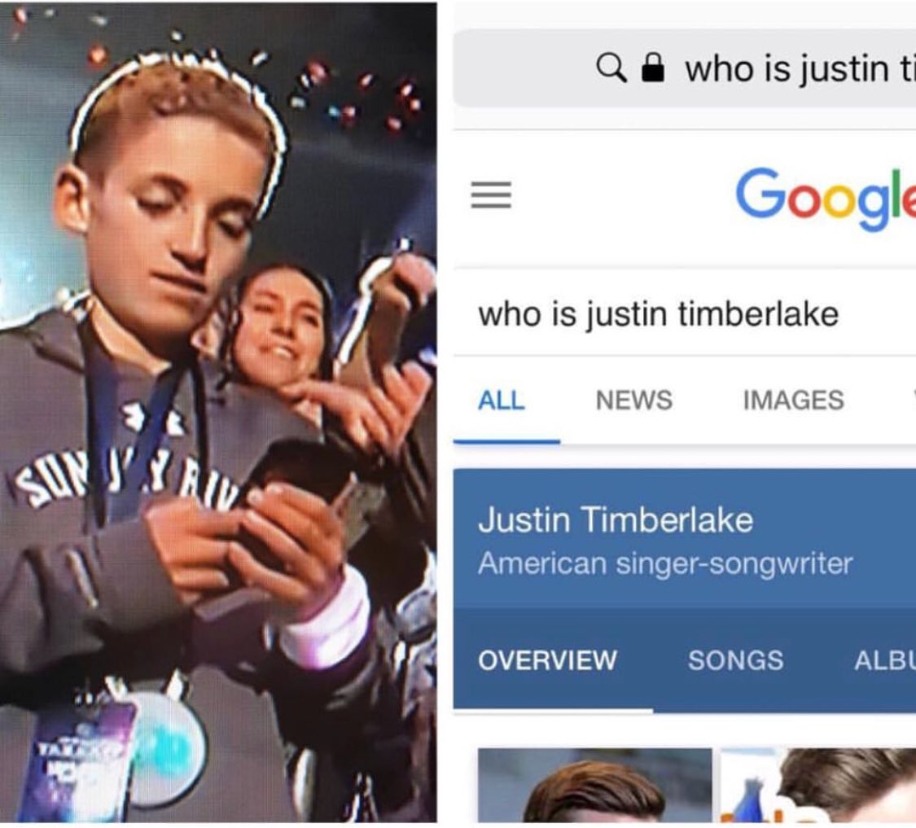Switch to the NEWS tab
916x828 pixels.
(633, 401)
